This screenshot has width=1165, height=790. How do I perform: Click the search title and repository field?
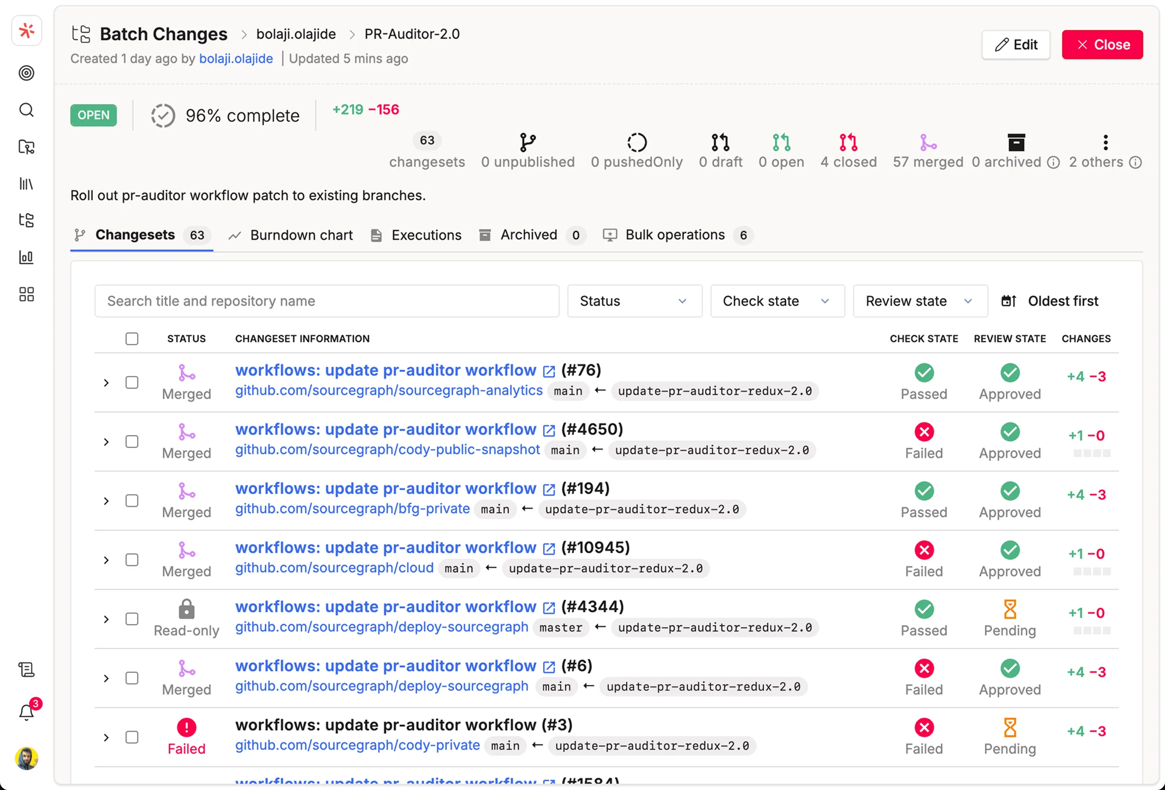point(327,301)
